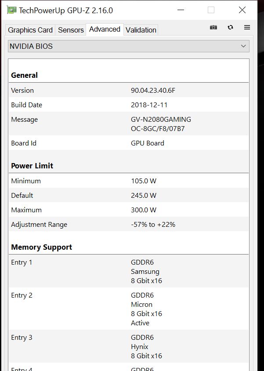Switch to the Graphics Card tab
This screenshot has width=264, height=371.
(30, 30)
